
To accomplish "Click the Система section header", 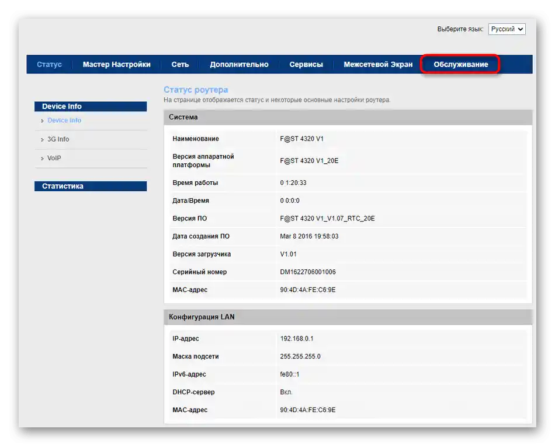I will coord(348,117).
